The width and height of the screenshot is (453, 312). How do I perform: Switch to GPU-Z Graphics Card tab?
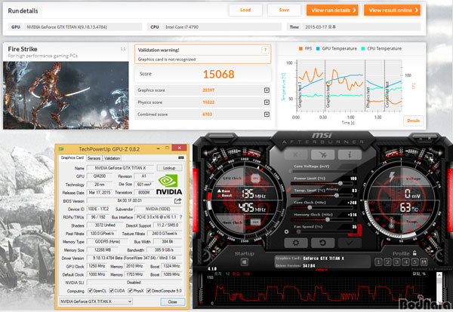click(x=72, y=158)
